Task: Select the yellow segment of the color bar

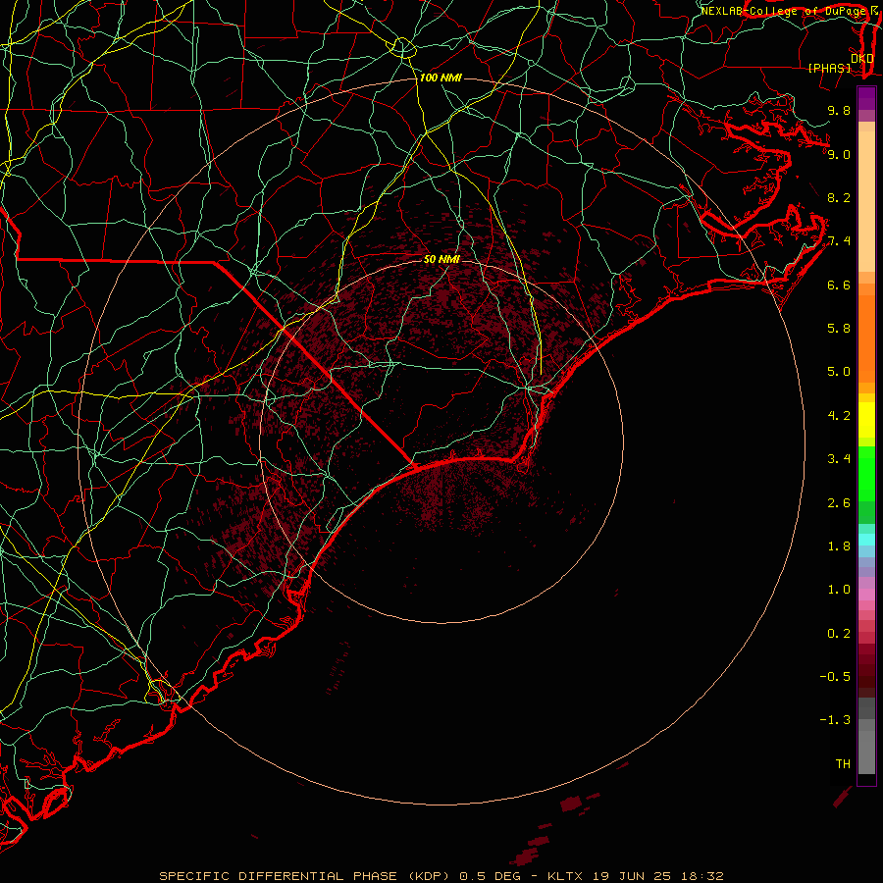Action: pyautogui.click(x=866, y=420)
